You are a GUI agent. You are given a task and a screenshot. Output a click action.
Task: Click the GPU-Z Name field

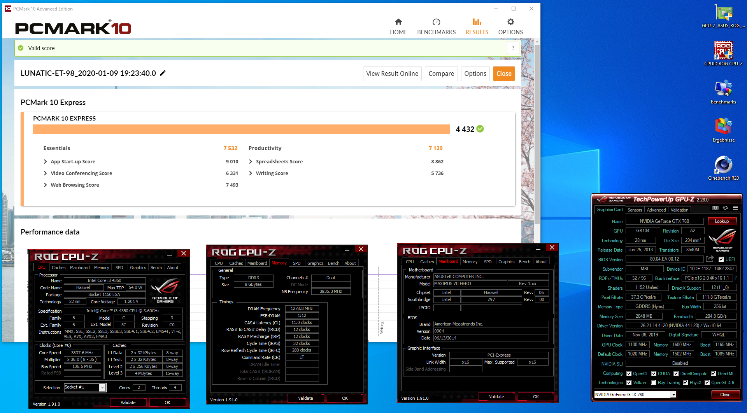click(665, 221)
